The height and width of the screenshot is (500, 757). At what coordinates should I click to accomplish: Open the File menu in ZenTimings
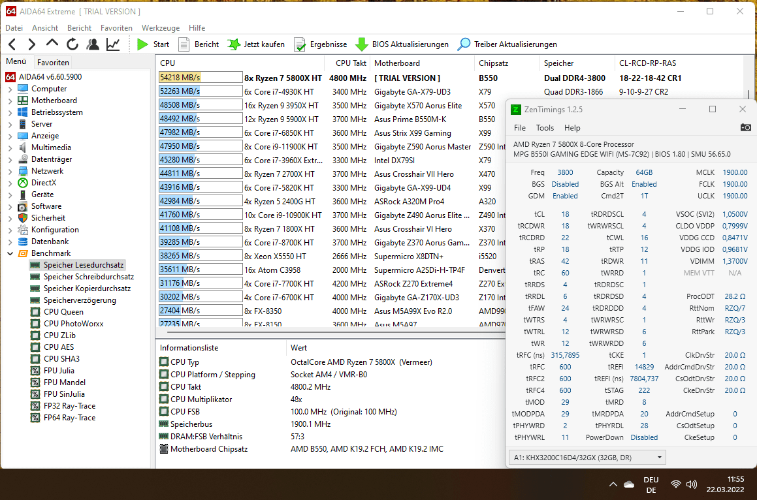[x=519, y=128]
